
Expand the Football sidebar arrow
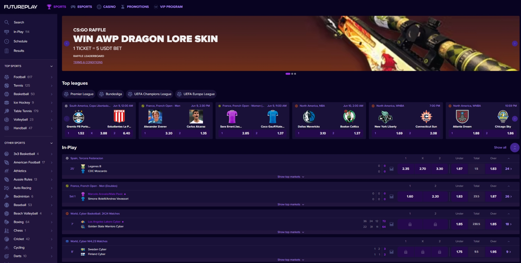(x=52, y=77)
